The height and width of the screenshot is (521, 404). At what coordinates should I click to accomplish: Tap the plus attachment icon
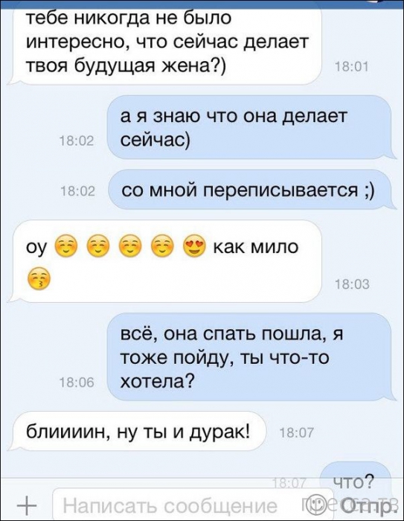pos(28,505)
